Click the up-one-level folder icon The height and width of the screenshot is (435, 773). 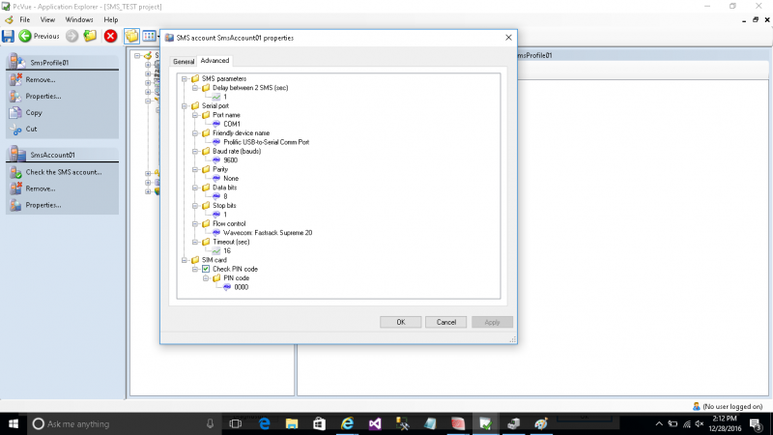[90, 36]
